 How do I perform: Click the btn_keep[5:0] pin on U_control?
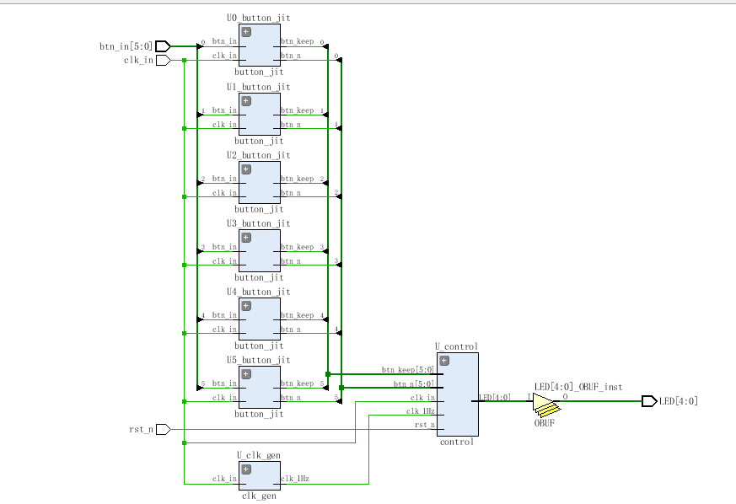(407, 370)
